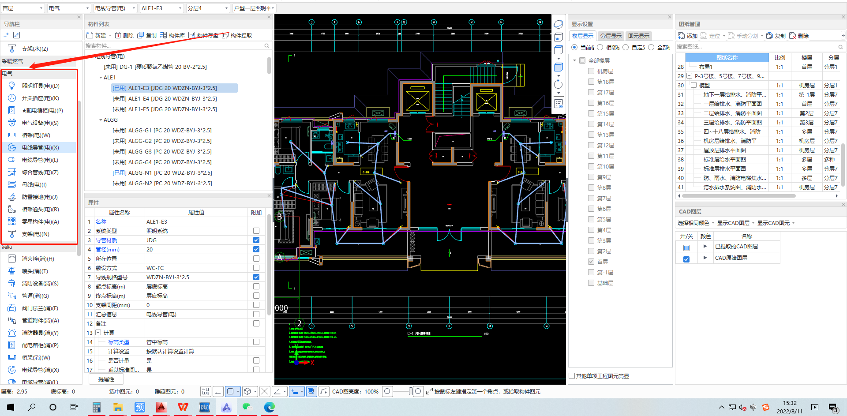Switch to the 图元显示 tab

click(x=638, y=36)
